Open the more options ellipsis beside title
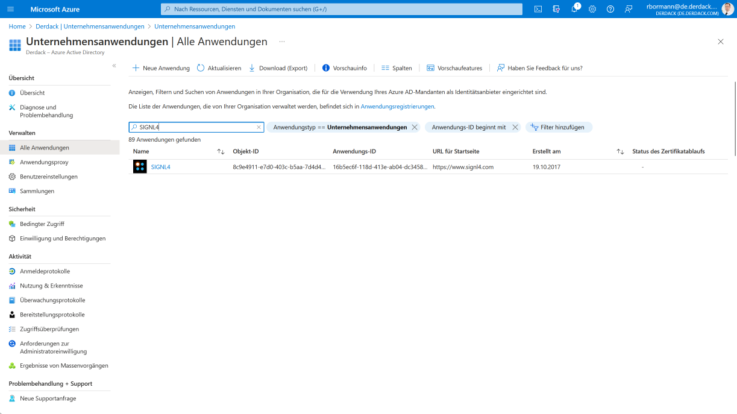 282,42
